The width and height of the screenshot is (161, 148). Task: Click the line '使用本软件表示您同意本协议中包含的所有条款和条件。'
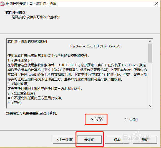pyautogui.click(x=48, y=56)
